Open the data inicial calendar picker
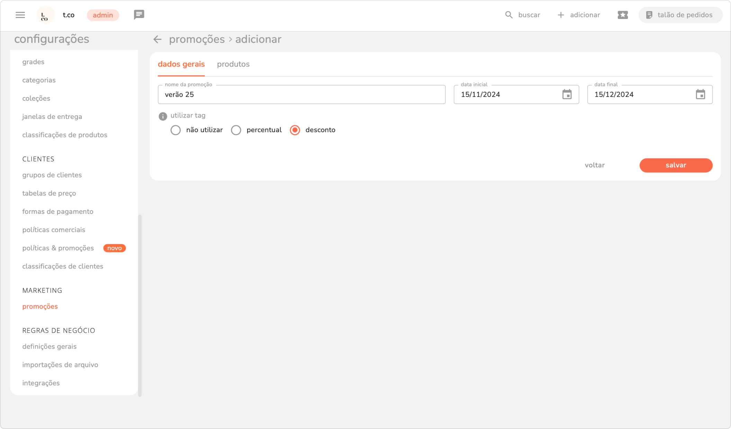The width and height of the screenshot is (731, 429). pos(567,94)
